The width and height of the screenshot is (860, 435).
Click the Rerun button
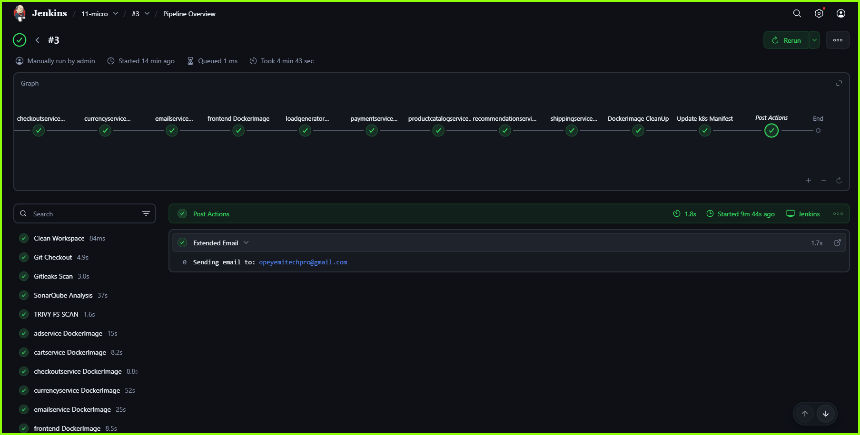coord(786,40)
